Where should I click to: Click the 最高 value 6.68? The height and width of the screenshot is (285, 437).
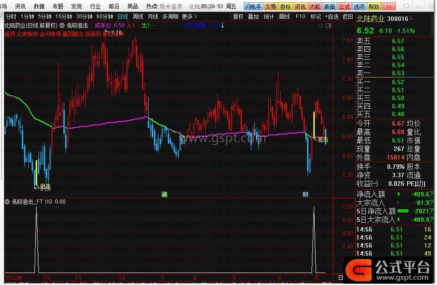[x=398, y=132]
